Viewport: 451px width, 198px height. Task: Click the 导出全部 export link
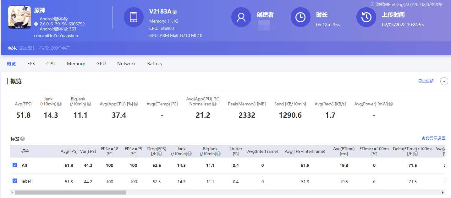(x=426, y=81)
